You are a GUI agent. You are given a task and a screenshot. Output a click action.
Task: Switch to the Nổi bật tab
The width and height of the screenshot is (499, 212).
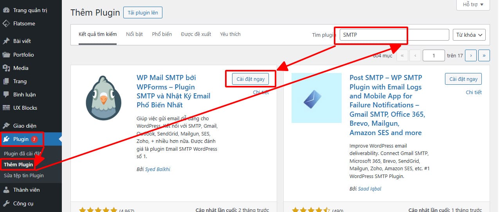click(134, 34)
